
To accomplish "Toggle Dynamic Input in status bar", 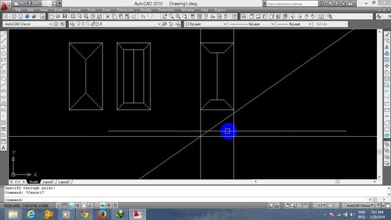I will (103, 205).
